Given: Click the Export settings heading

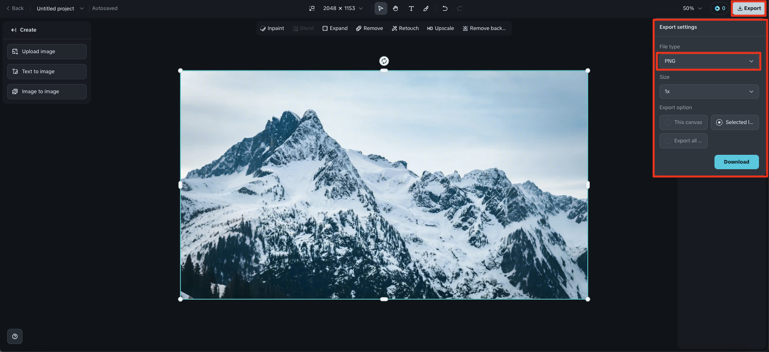Looking at the screenshot, I should point(678,27).
